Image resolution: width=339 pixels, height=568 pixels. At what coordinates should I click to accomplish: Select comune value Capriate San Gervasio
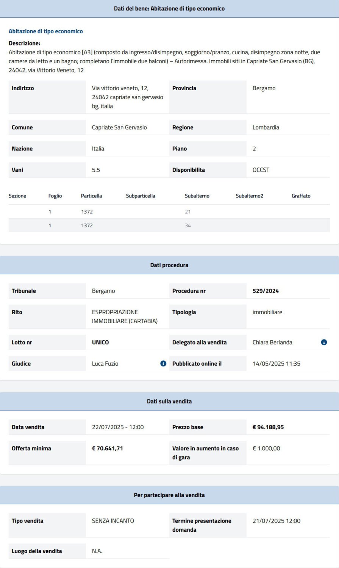tap(119, 127)
